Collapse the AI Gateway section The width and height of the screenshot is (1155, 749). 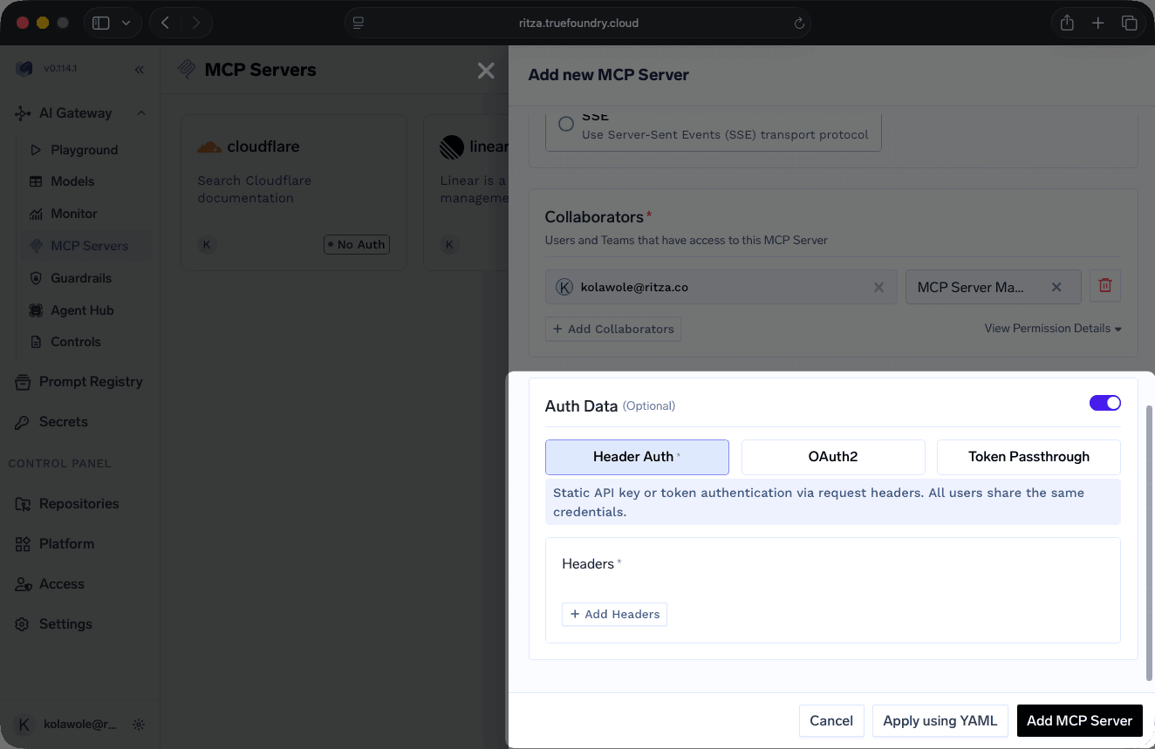pos(140,112)
